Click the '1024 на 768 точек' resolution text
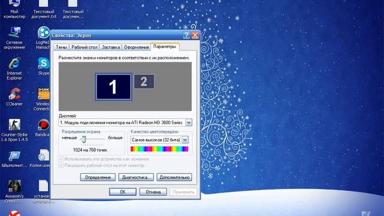This screenshot has width=384, height=216. (90, 150)
